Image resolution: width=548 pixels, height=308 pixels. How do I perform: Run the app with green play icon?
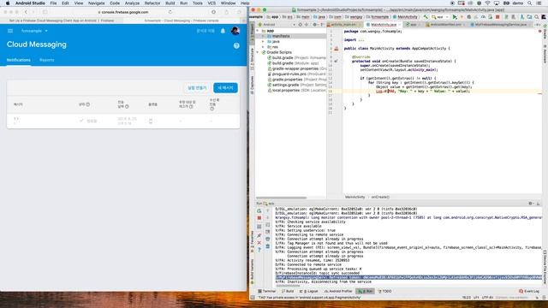(455, 17)
